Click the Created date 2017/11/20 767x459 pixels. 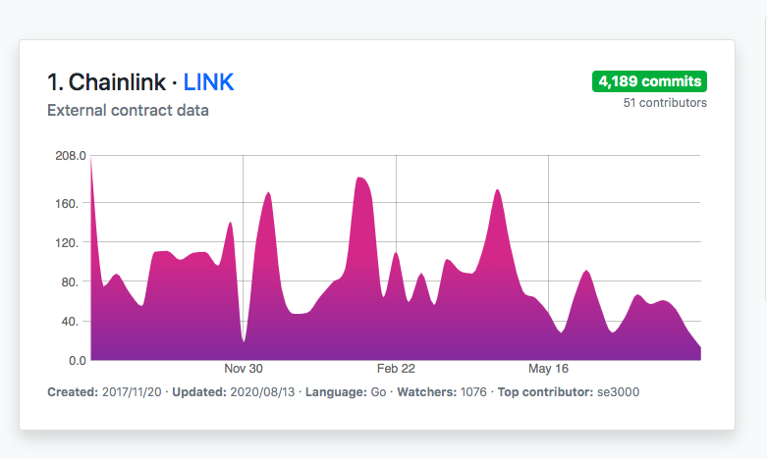(x=132, y=392)
